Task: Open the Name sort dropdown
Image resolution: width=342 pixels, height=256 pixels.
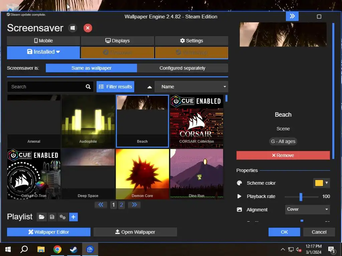Action: coord(191,87)
